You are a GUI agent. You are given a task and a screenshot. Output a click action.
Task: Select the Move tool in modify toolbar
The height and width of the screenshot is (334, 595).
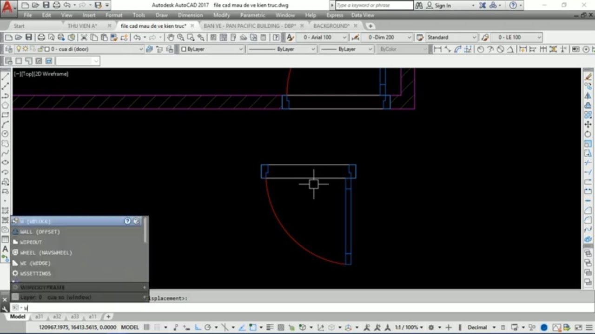coord(588,124)
